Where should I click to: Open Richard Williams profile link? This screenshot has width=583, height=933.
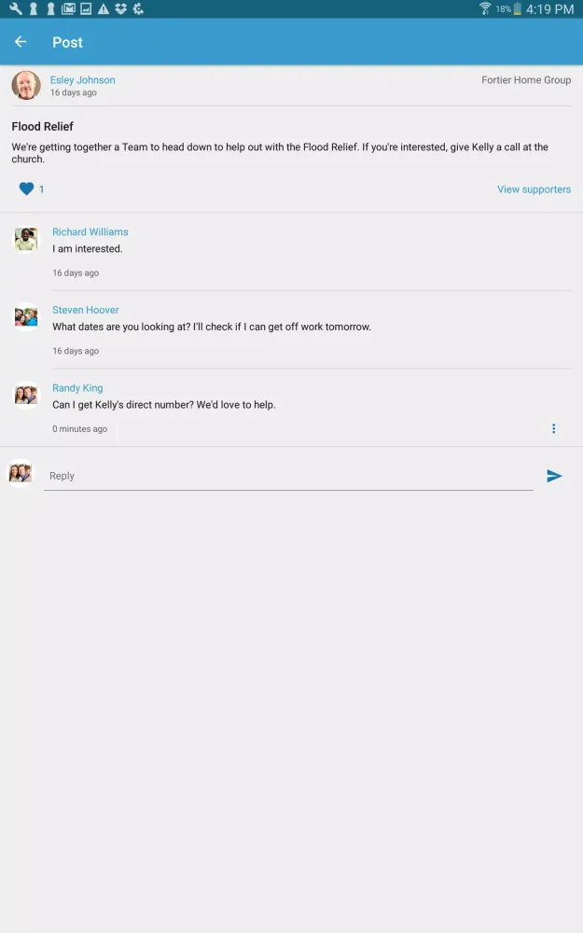pos(90,232)
